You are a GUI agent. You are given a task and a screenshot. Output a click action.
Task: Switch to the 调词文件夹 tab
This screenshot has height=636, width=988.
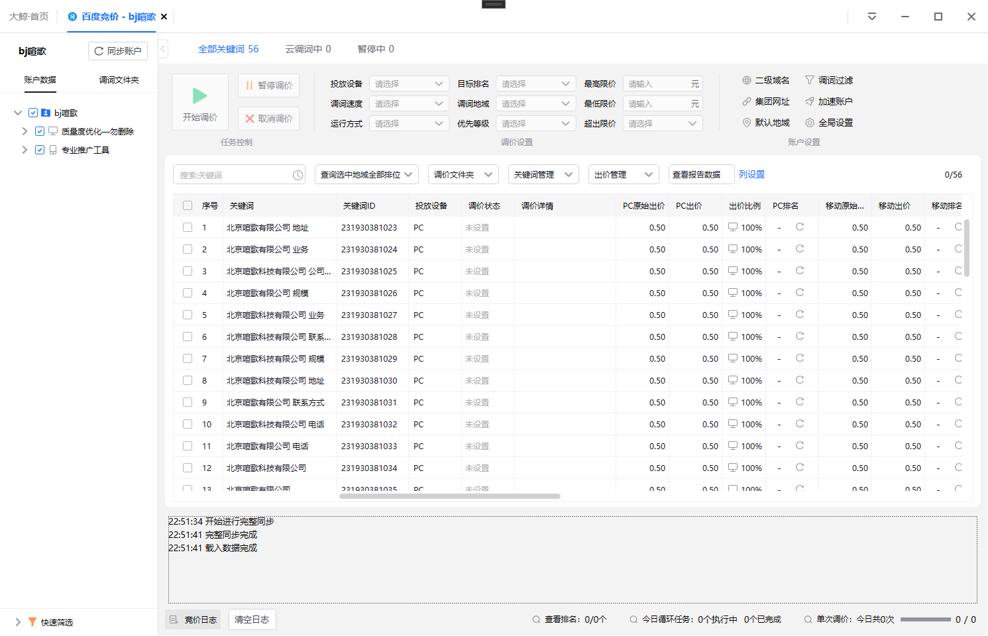point(119,79)
